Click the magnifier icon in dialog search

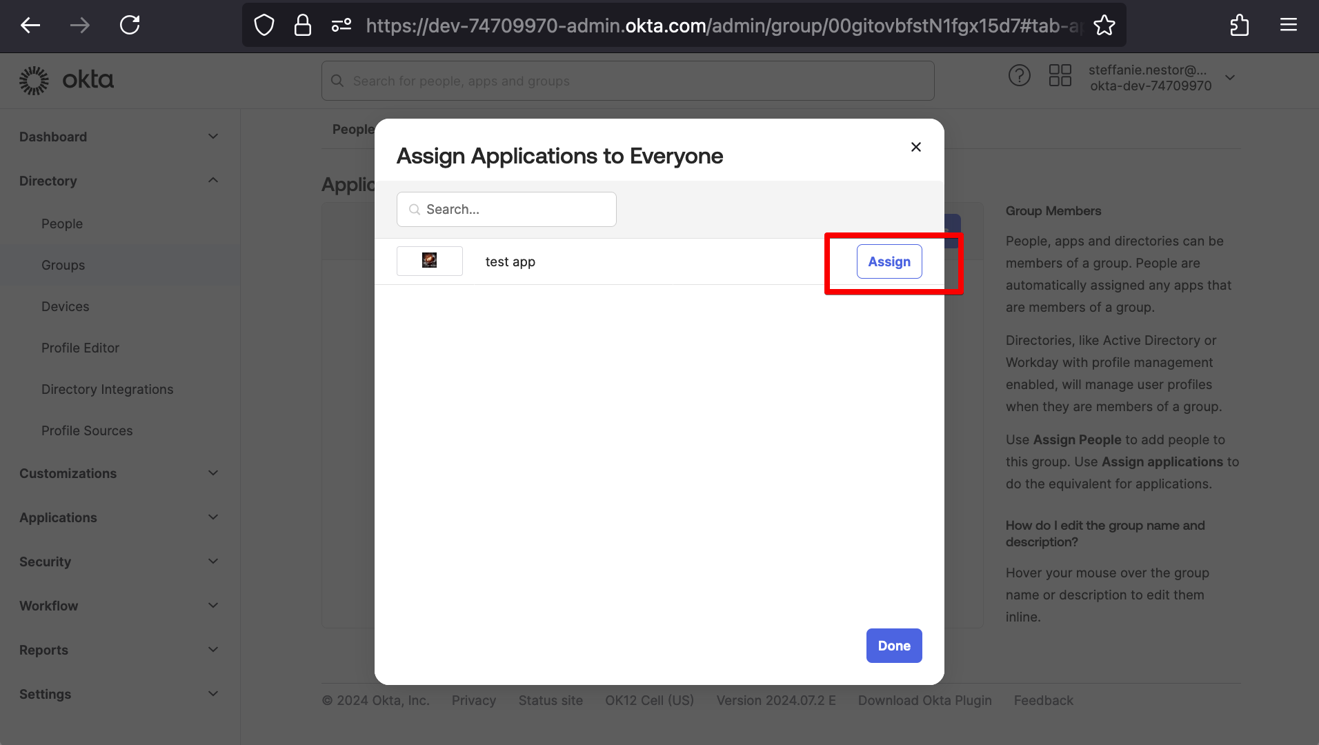tap(415, 210)
